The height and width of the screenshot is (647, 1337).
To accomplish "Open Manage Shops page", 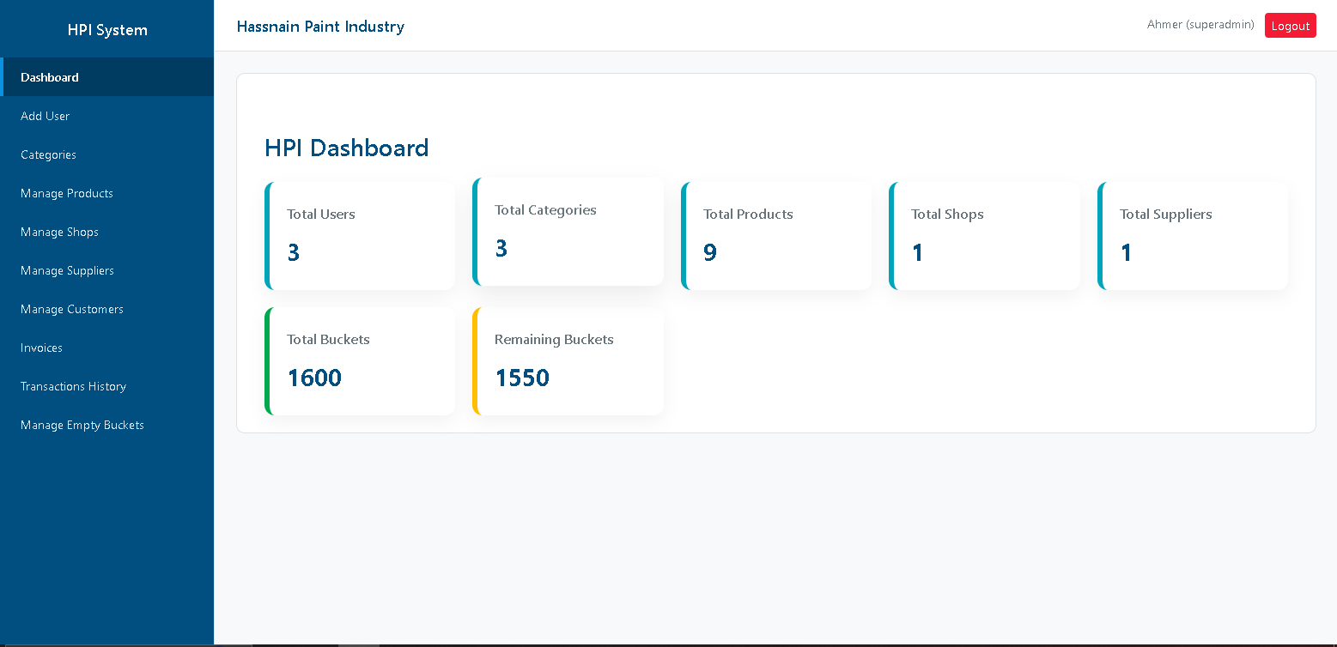I will point(60,232).
